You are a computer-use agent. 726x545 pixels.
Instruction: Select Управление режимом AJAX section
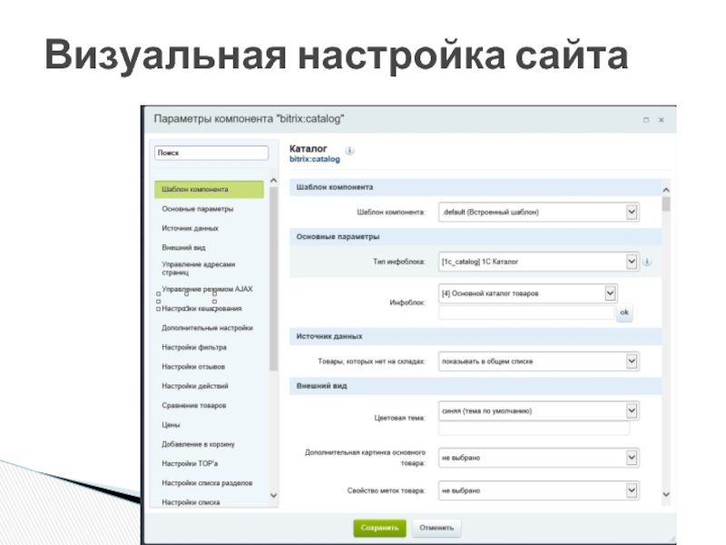tap(207, 289)
